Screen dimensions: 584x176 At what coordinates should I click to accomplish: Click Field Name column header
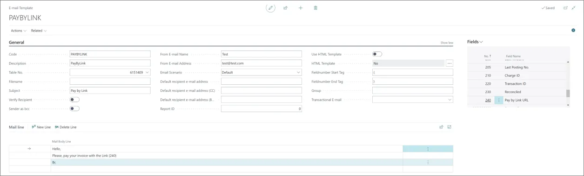[513, 56]
